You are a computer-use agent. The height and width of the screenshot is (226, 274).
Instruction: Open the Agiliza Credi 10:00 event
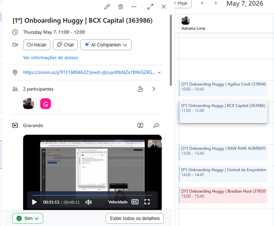[223, 88]
